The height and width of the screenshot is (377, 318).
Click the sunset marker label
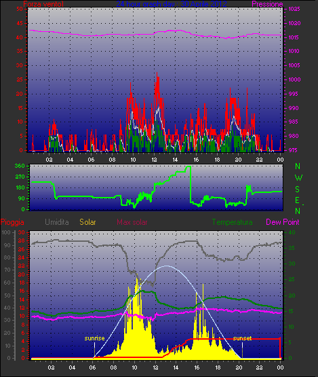tap(242, 338)
